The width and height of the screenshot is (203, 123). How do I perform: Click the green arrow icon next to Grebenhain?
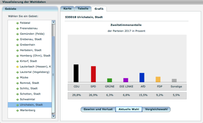pos(17,45)
